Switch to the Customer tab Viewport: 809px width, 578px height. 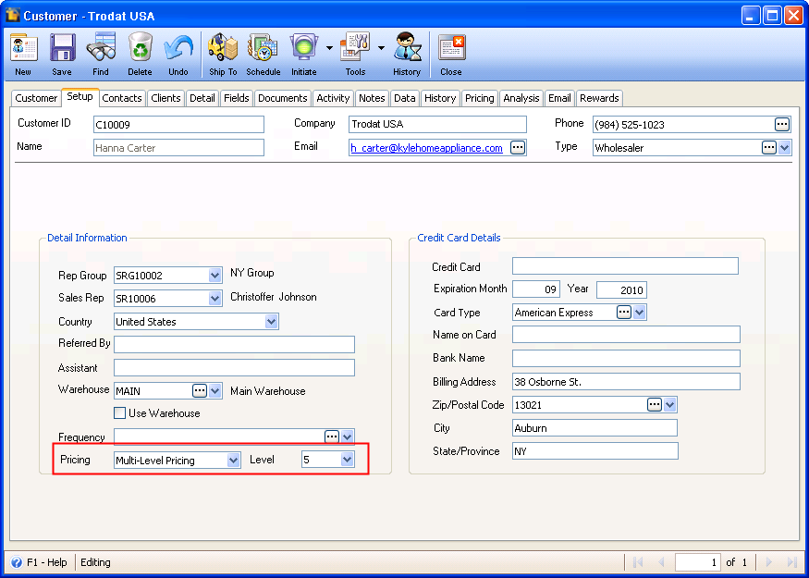click(x=36, y=98)
